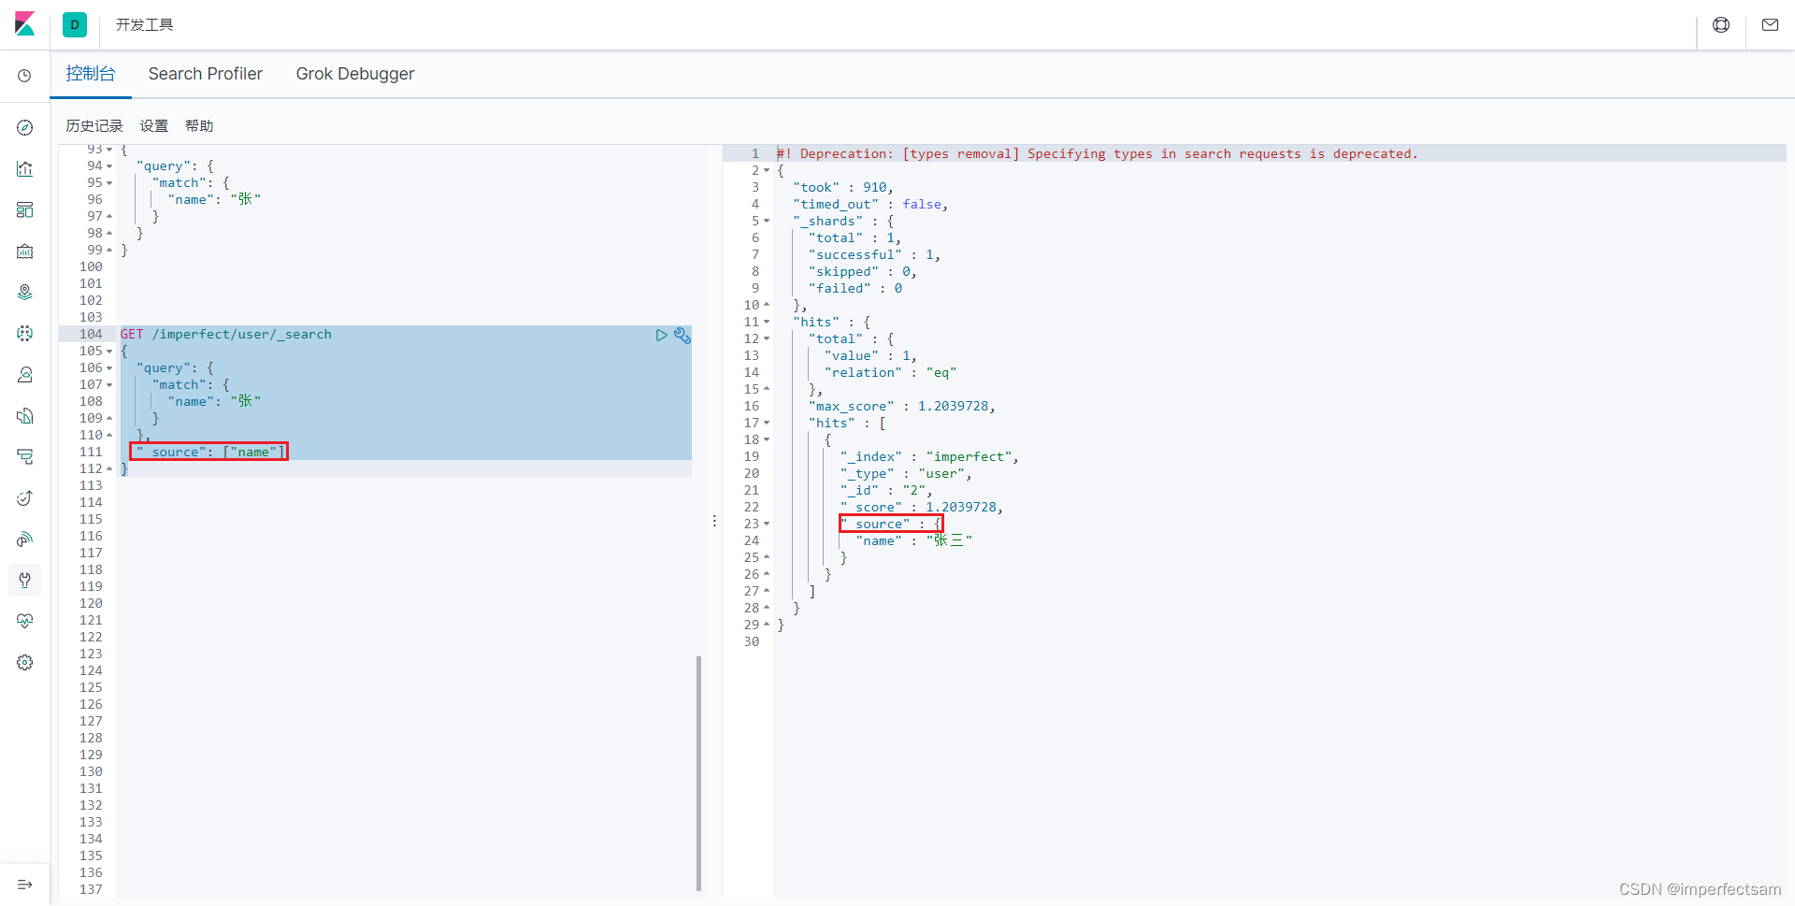Viewport: 1795px width, 906px height.
Task: Click empty editor line number 120
Action: pyautogui.click(x=91, y=604)
